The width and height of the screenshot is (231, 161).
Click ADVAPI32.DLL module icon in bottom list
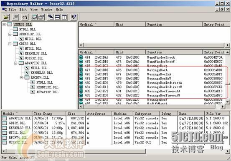click(5, 118)
